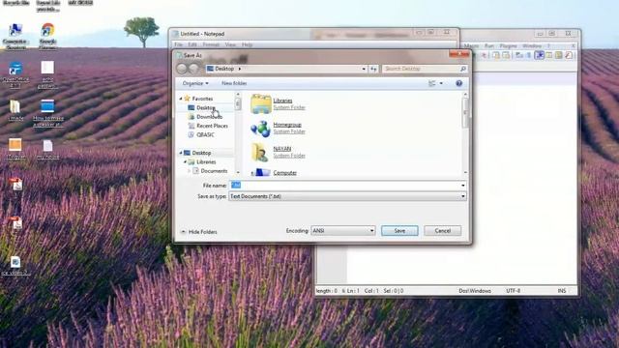The height and width of the screenshot is (348, 619).
Task: Expand the Documents tree node
Action: click(190, 171)
